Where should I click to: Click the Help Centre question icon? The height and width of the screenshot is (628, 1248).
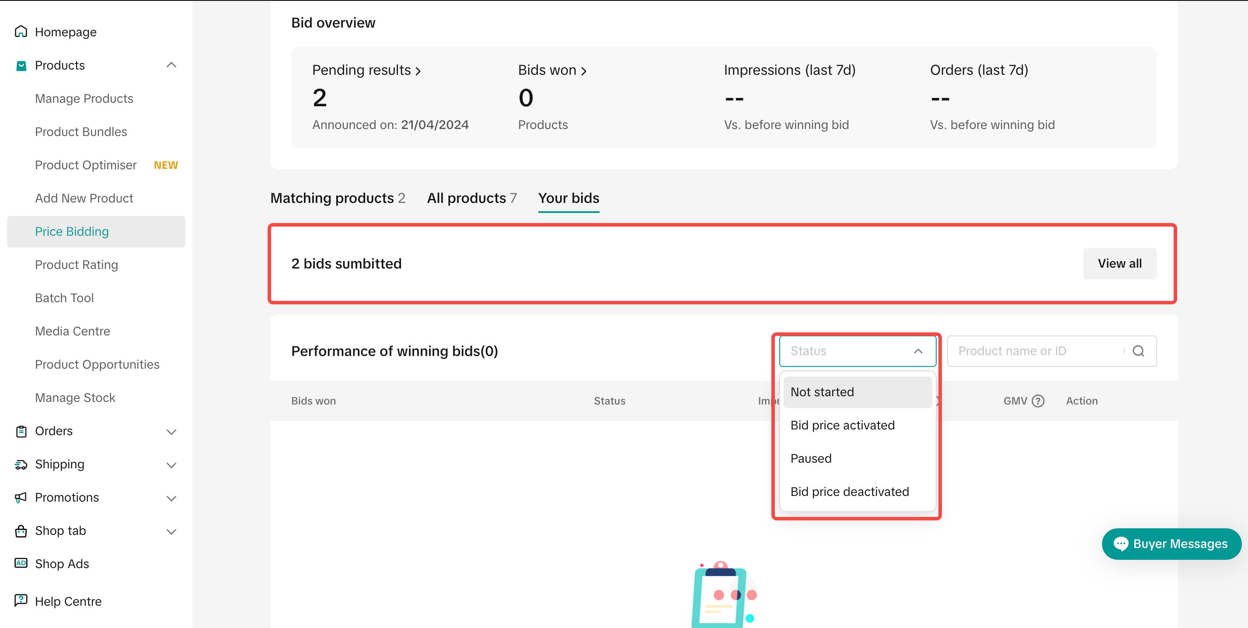(21, 601)
